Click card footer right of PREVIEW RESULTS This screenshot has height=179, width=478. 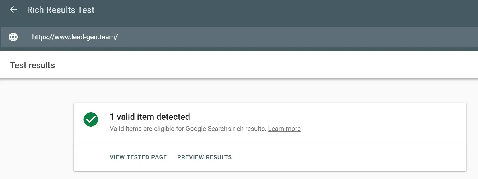[x=344, y=157]
